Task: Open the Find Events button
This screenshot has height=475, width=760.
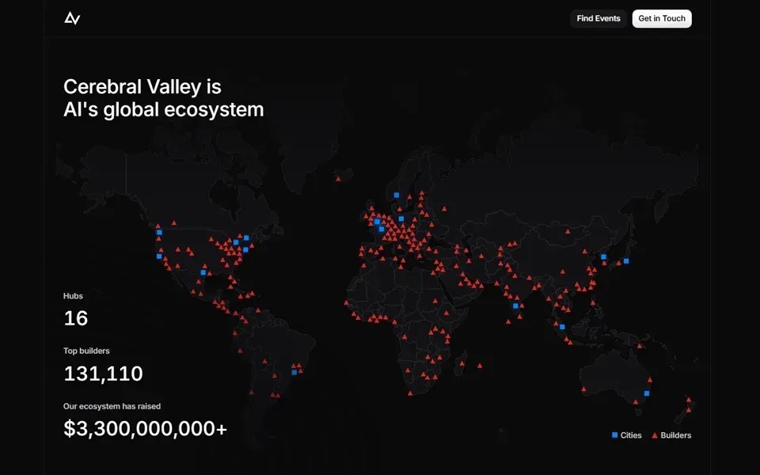Action: [x=598, y=18]
